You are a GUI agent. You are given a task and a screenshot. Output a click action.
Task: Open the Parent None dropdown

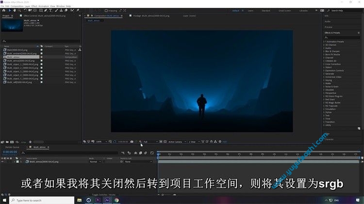point(138,161)
